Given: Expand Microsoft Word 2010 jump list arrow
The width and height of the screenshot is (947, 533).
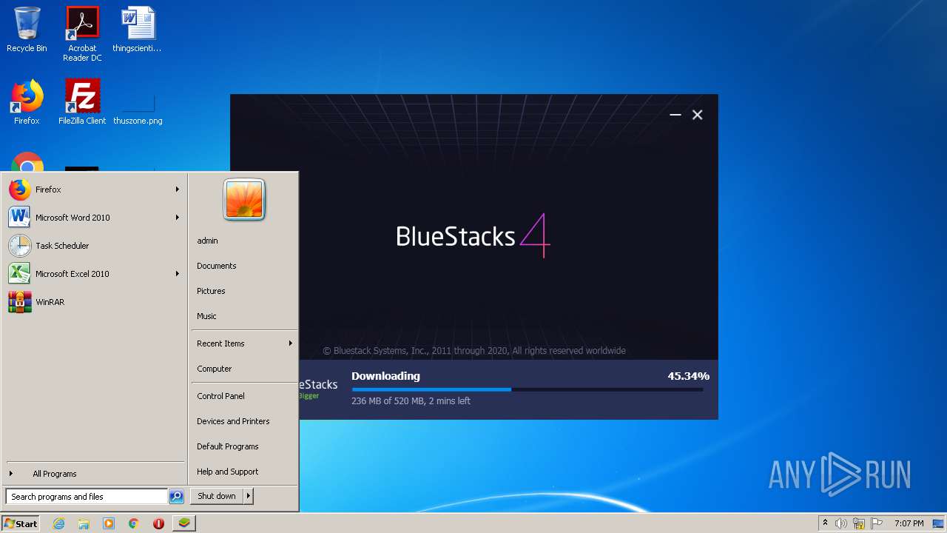Looking at the screenshot, I should [x=178, y=218].
